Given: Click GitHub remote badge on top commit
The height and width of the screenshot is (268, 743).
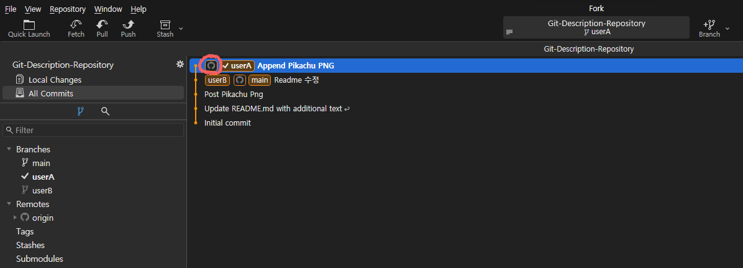Looking at the screenshot, I should tap(211, 66).
